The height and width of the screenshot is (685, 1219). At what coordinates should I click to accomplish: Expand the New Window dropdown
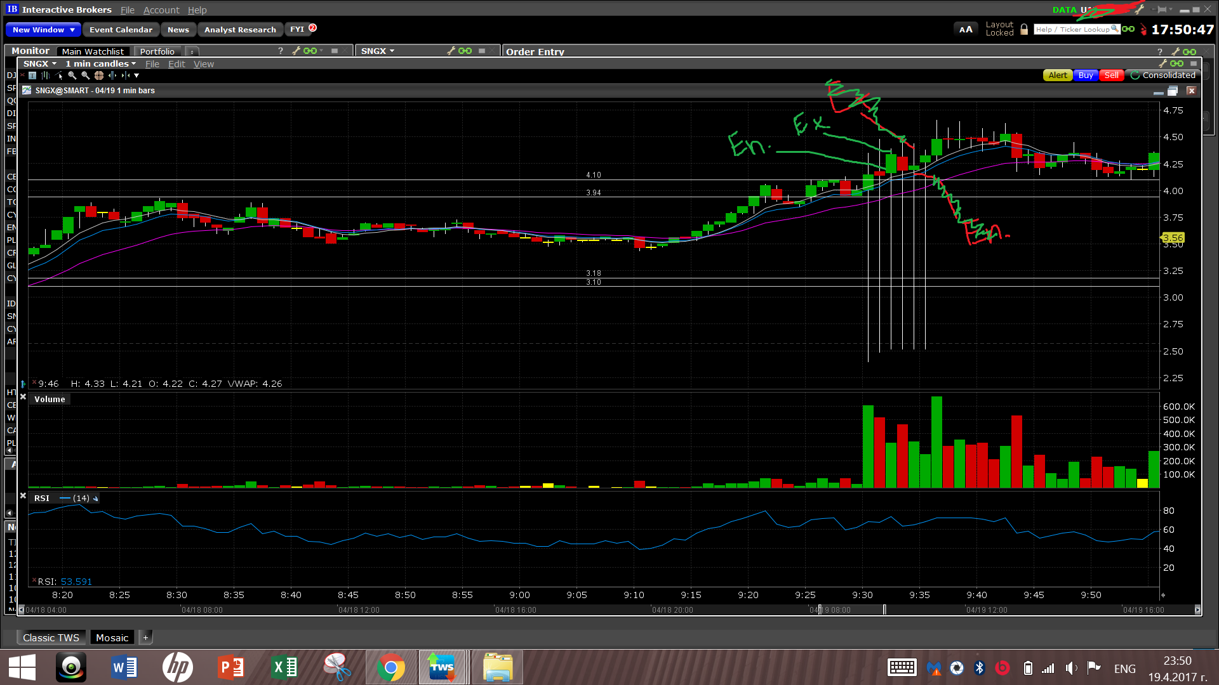point(72,30)
